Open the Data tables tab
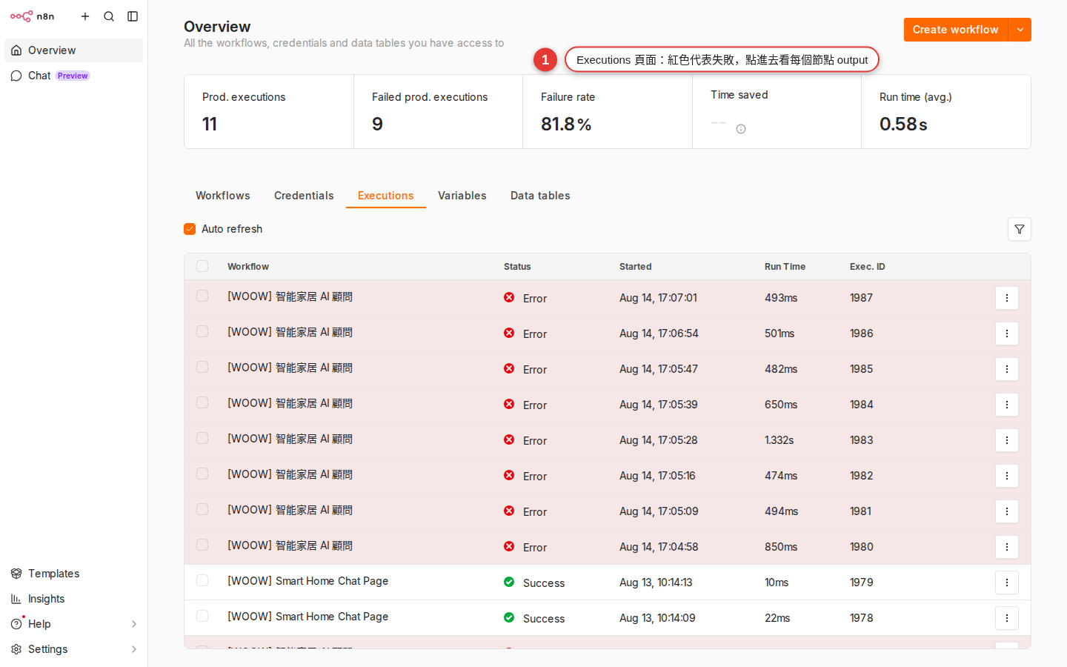The height and width of the screenshot is (667, 1067). coord(540,196)
